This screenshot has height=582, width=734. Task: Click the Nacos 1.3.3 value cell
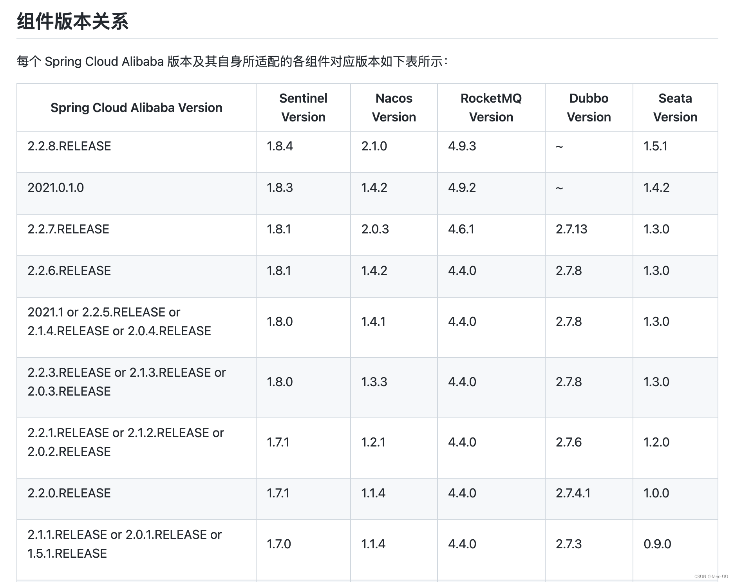tap(374, 382)
